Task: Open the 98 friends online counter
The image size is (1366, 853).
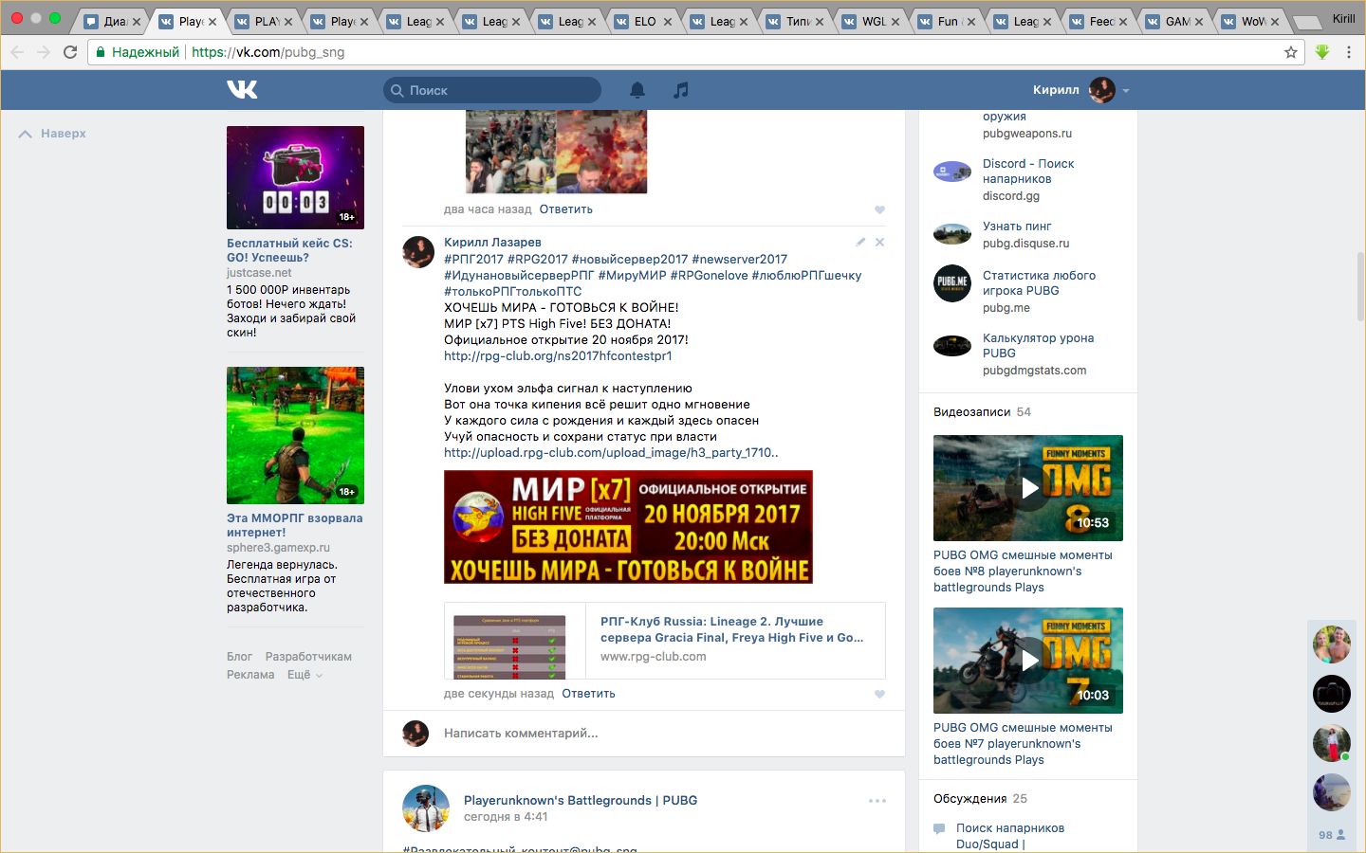Action: pyautogui.click(x=1331, y=835)
